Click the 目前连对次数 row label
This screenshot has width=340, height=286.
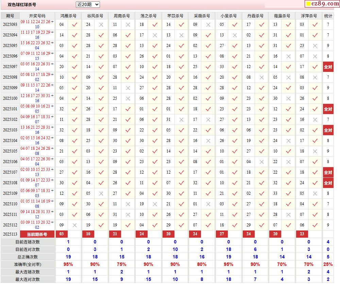[x=28, y=250]
